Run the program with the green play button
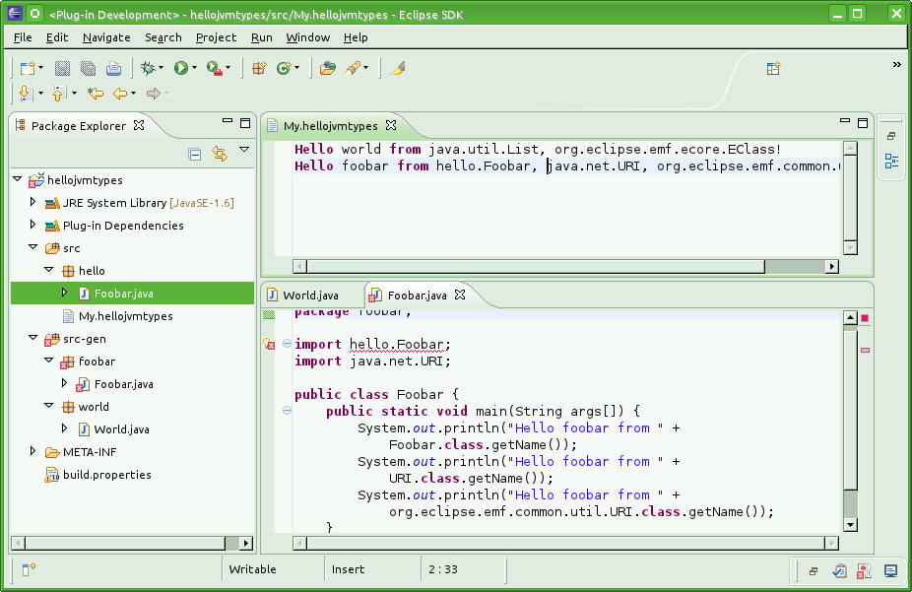The image size is (912, 592). [180, 68]
